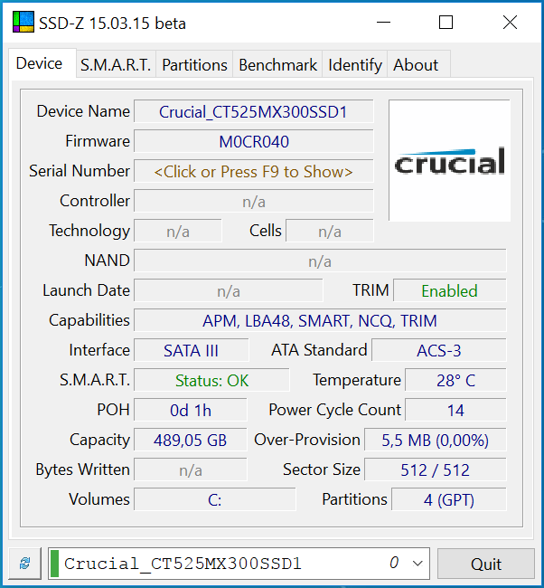The width and height of the screenshot is (544, 588).
Task: Click the refresh icon button
Action: click(24, 564)
